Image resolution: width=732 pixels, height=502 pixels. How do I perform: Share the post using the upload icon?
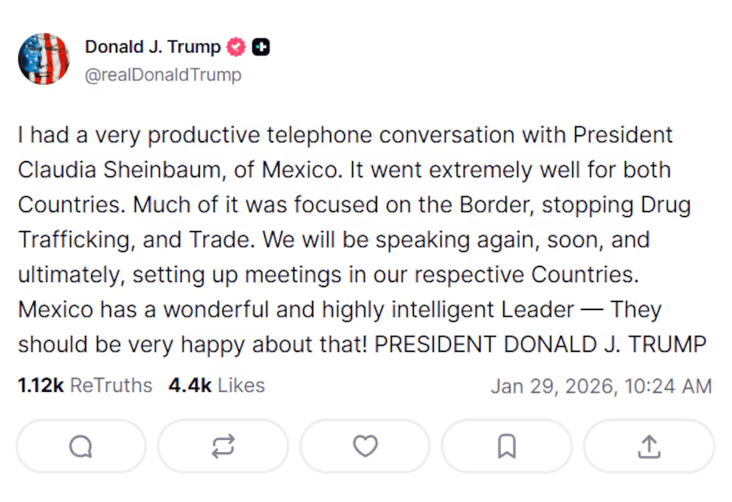pos(649,446)
